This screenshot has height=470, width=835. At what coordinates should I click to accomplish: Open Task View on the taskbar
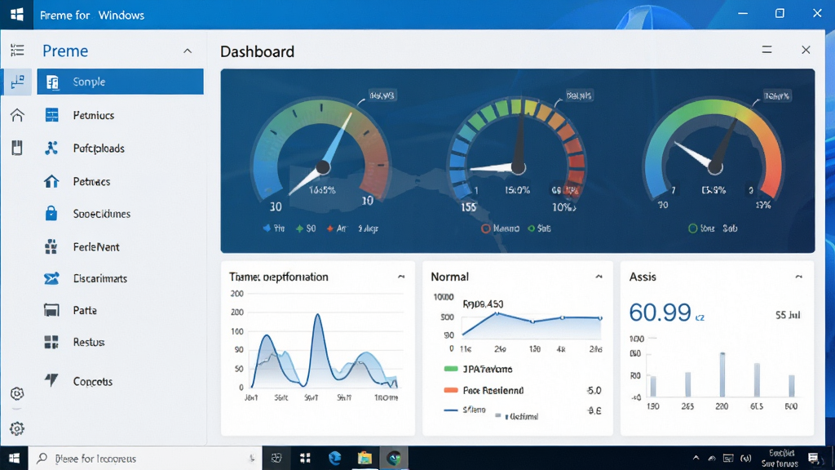coord(276,459)
